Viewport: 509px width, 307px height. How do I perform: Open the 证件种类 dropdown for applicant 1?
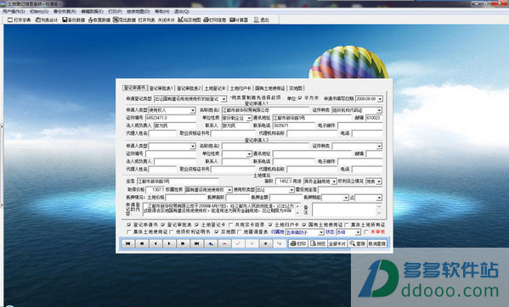379,110
